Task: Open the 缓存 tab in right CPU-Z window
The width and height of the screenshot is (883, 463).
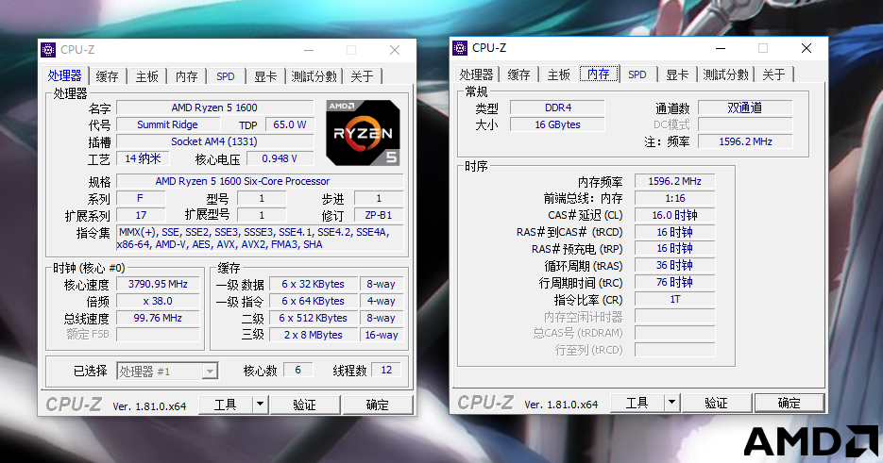Action: [x=518, y=74]
